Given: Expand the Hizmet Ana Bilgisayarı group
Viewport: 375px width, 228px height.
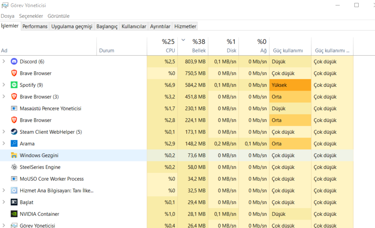Looking at the screenshot, I should tap(4, 190).
